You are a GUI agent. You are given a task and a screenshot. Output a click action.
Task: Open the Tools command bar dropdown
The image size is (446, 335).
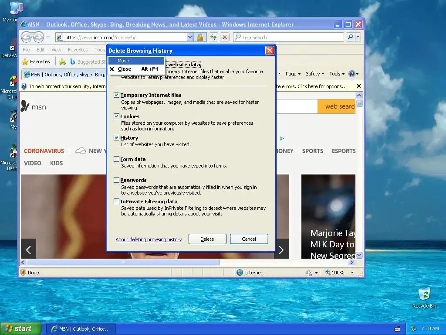[x=337, y=74]
